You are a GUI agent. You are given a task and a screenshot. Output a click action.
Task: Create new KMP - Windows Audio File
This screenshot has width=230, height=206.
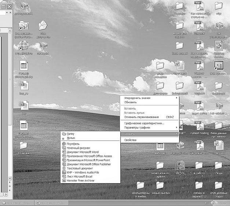click(90, 172)
